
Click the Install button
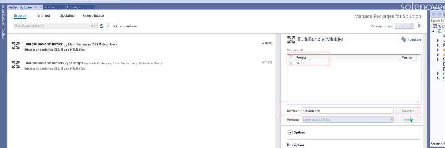click(x=408, y=120)
